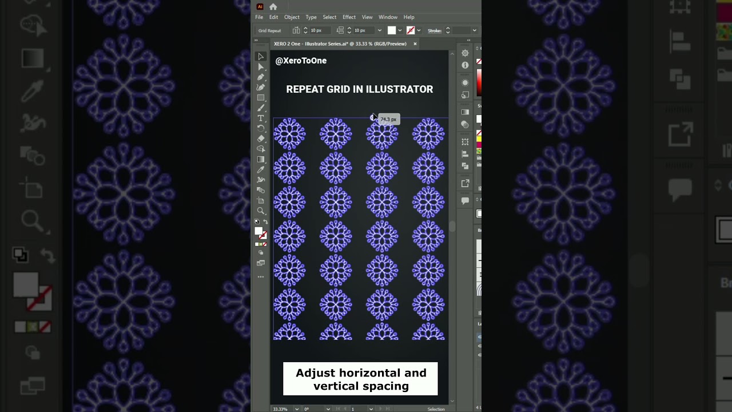The height and width of the screenshot is (412, 732).
Task: Open the View menu
Action: (x=367, y=17)
